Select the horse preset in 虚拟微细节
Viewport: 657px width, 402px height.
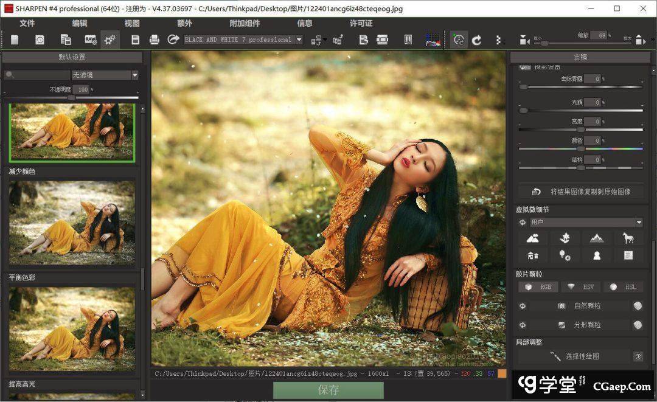pos(628,238)
